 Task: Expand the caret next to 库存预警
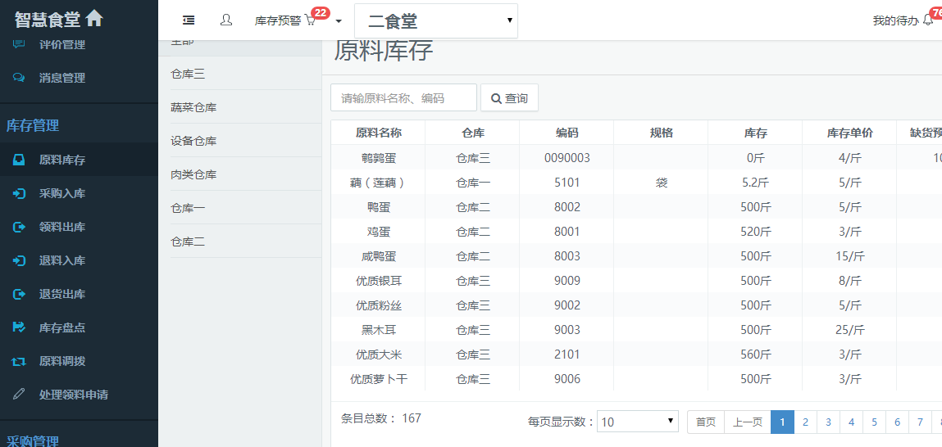point(339,20)
